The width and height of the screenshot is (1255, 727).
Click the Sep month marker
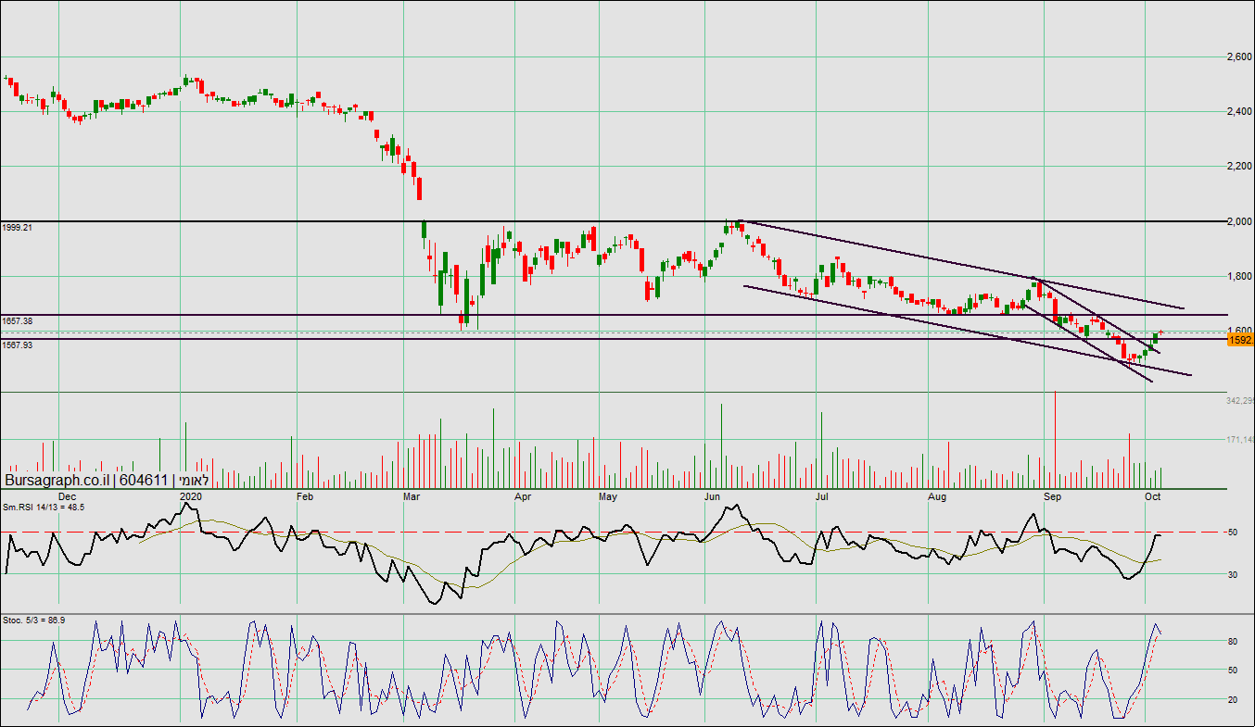(x=1053, y=496)
